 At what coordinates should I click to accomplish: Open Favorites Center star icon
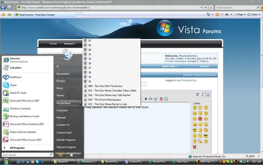point(4,15)
